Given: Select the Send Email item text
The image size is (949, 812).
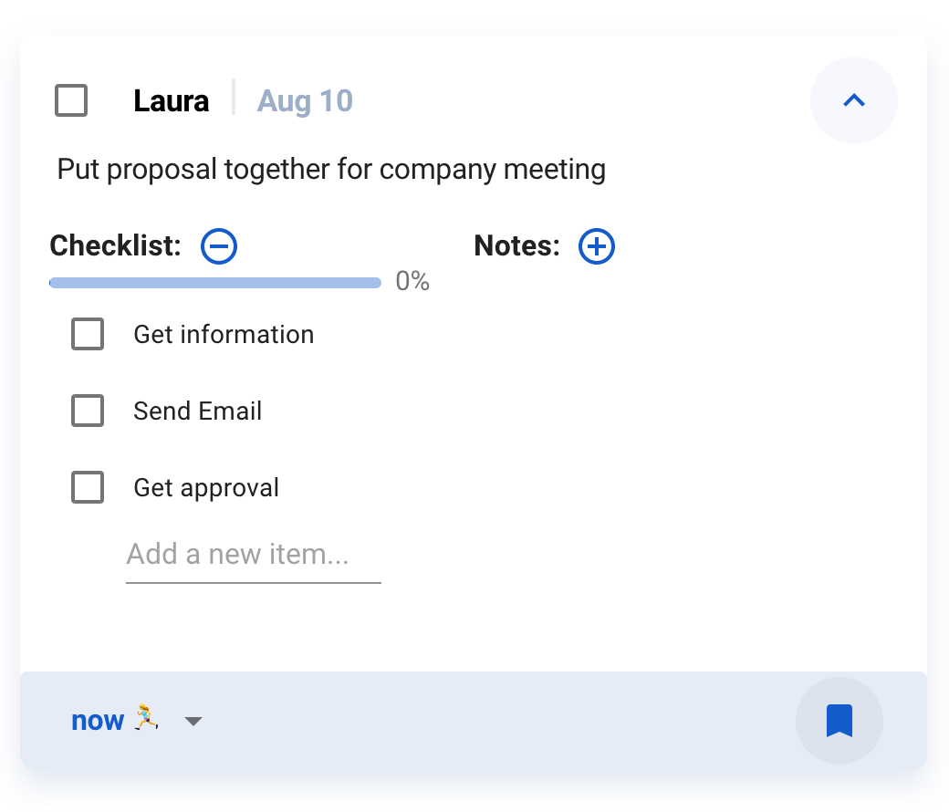Looking at the screenshot, I should pyautogui.click(x=198, y=411).
